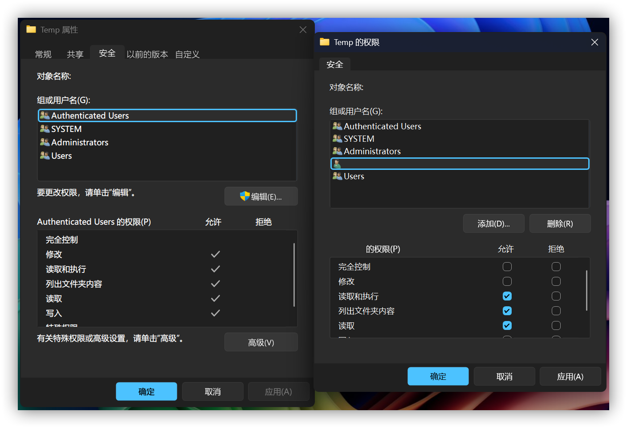The width and height of the screenshot is (627, 428).
Task: Click the permissions list scrollbar in Temp 属性
Action: [294, 275]
